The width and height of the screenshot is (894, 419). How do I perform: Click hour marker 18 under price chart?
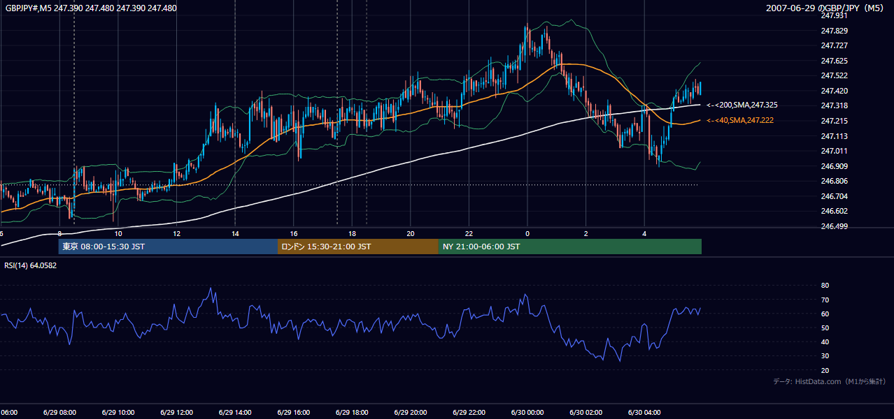[x=352, y=233]
